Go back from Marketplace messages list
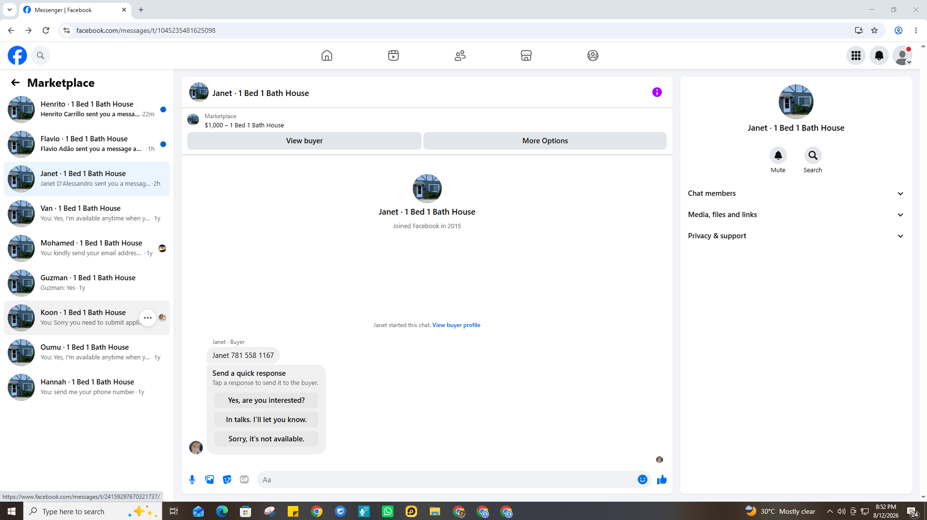The image size is (927, 520). [15, 82]
